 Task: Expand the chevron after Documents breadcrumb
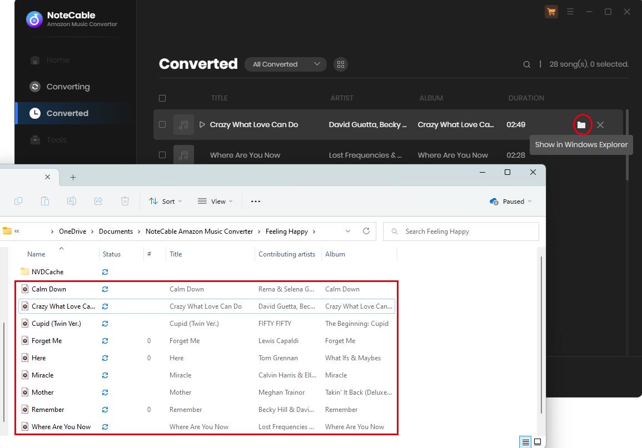[139, 231]
